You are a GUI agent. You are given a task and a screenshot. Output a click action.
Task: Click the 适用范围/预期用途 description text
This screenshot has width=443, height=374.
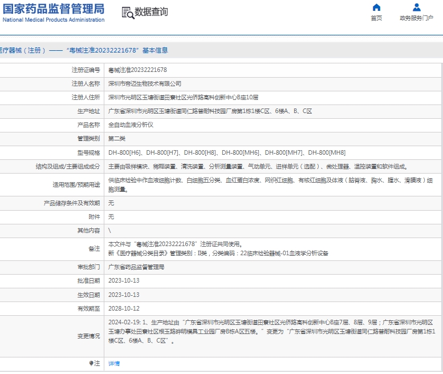[x=270, y=185]
